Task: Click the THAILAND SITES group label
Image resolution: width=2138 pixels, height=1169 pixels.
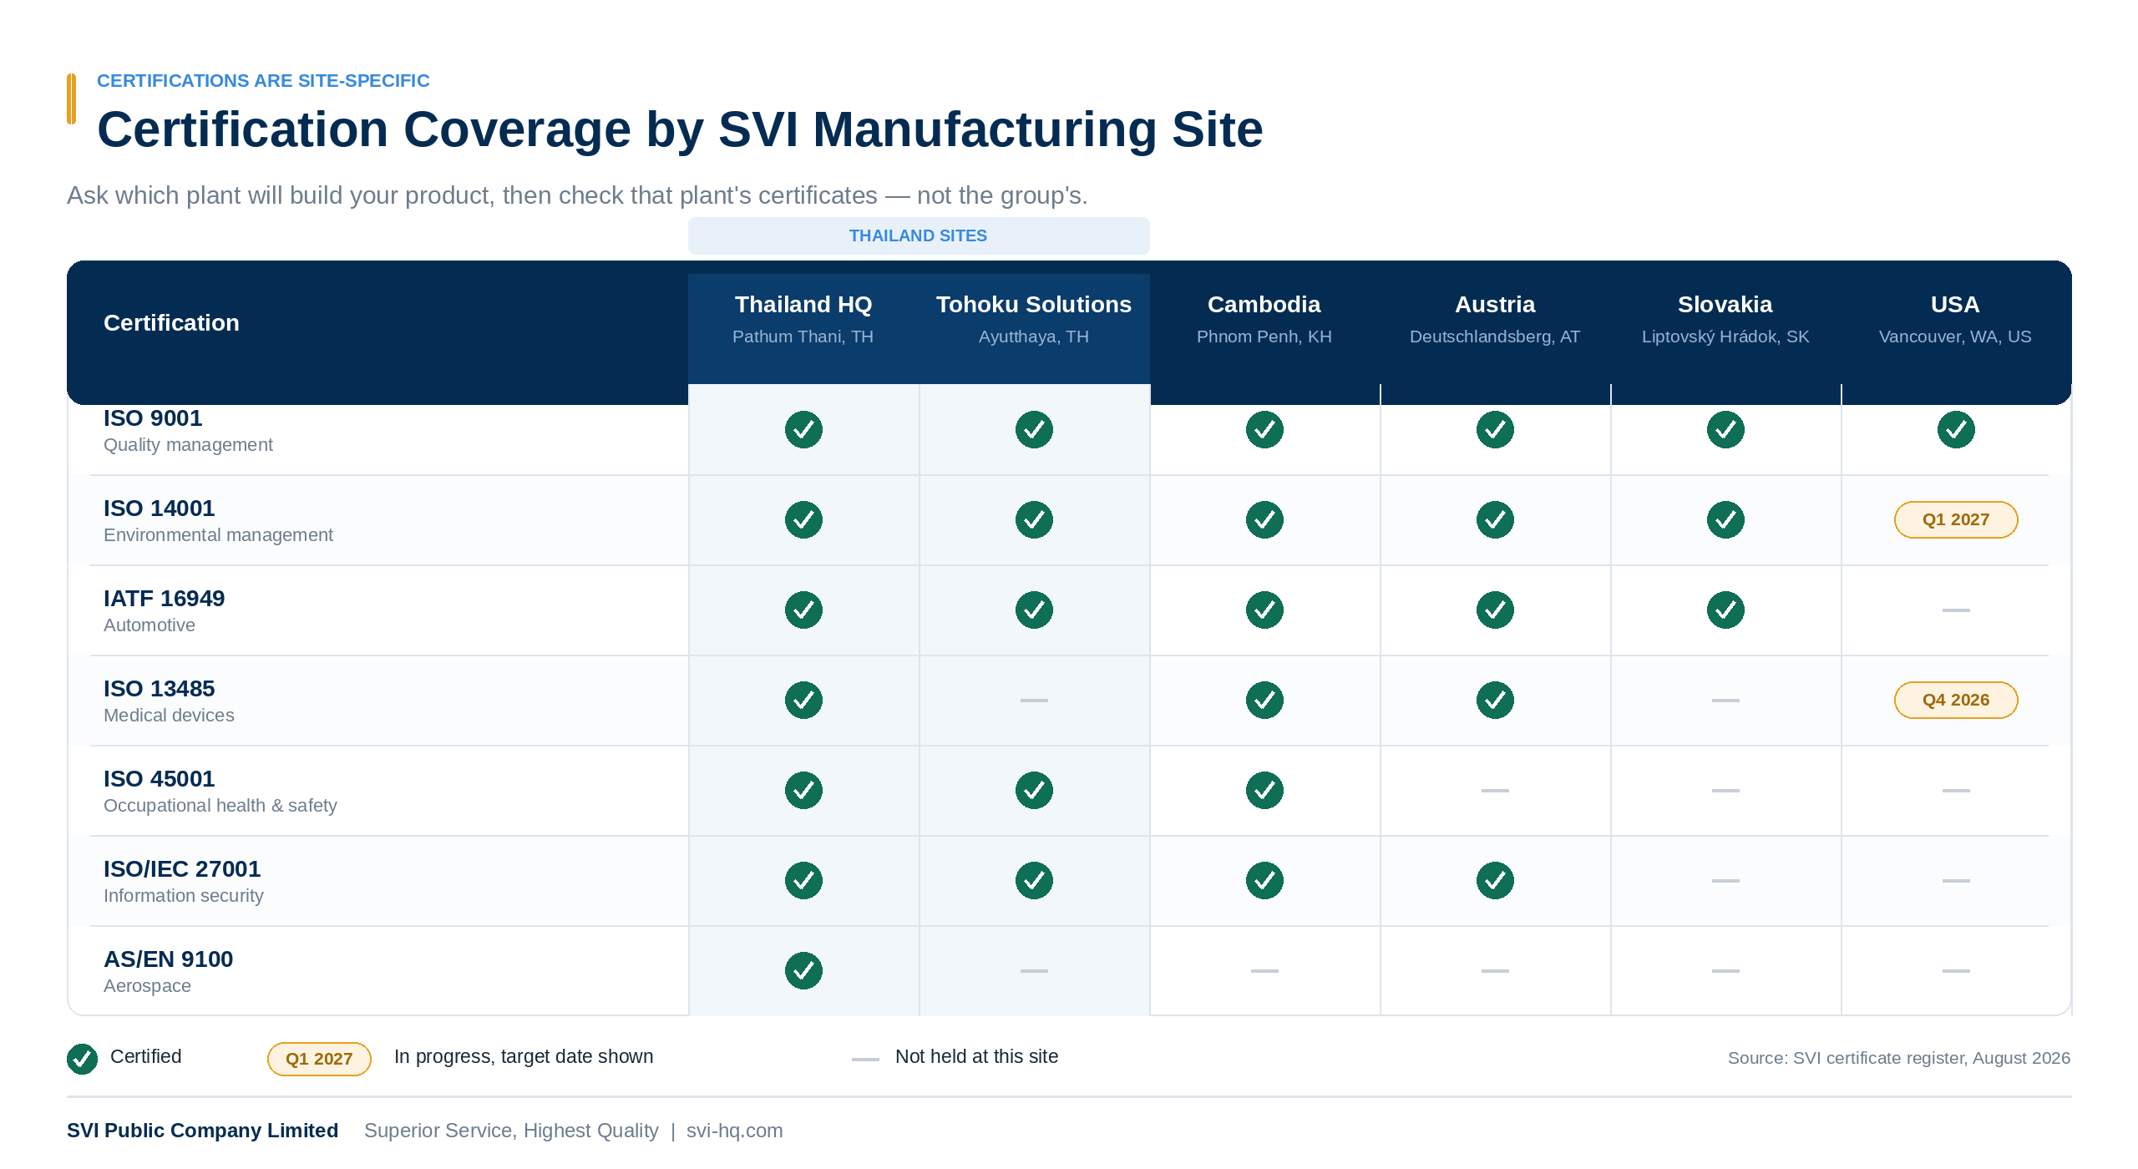Action: point(919,236)
